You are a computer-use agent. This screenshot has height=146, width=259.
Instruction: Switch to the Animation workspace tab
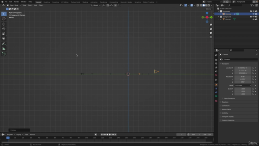click(94, 2)
